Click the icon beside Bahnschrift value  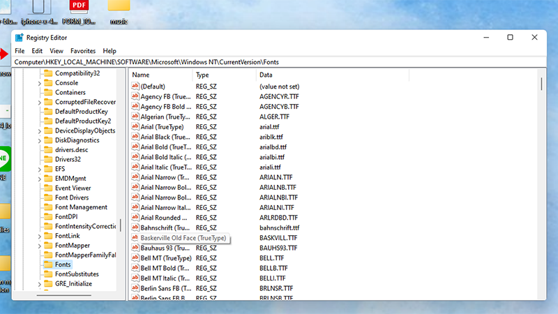135,227
